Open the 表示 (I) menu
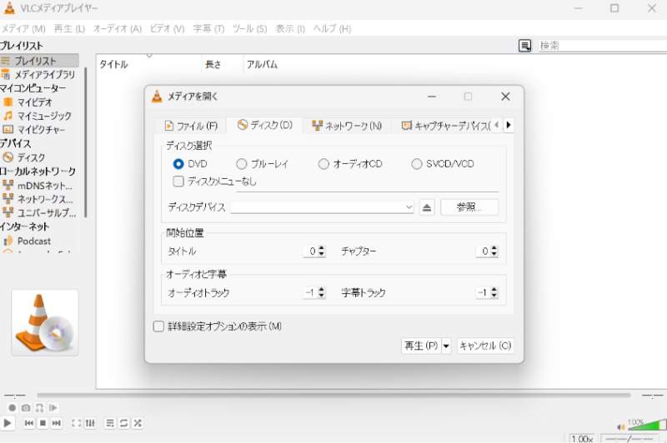667x443 pixels. tap(290, 29)
